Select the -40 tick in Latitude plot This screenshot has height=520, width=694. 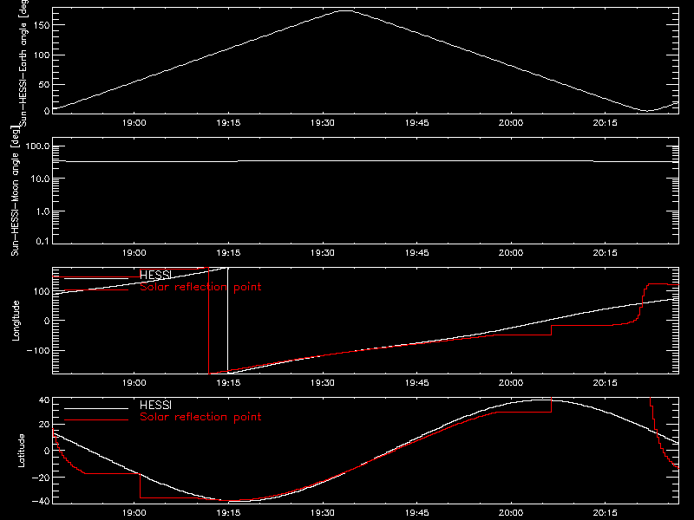[x=41, y=502]
